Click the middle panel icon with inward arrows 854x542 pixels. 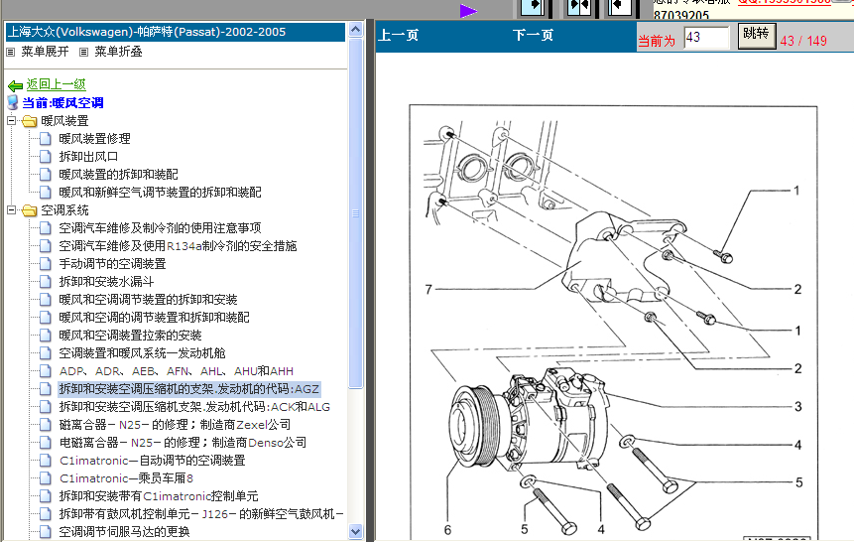(x=578, y=7)
